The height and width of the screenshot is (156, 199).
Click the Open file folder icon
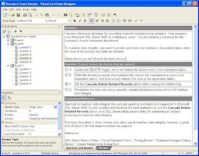tap(13, 15)
